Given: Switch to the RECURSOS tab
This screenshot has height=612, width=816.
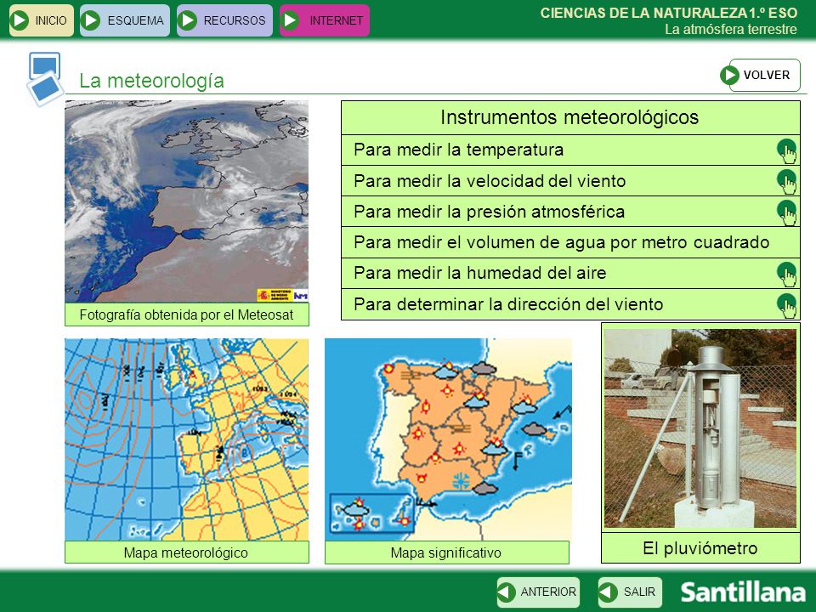Looking at the screenshot, I should pos(224,20).
